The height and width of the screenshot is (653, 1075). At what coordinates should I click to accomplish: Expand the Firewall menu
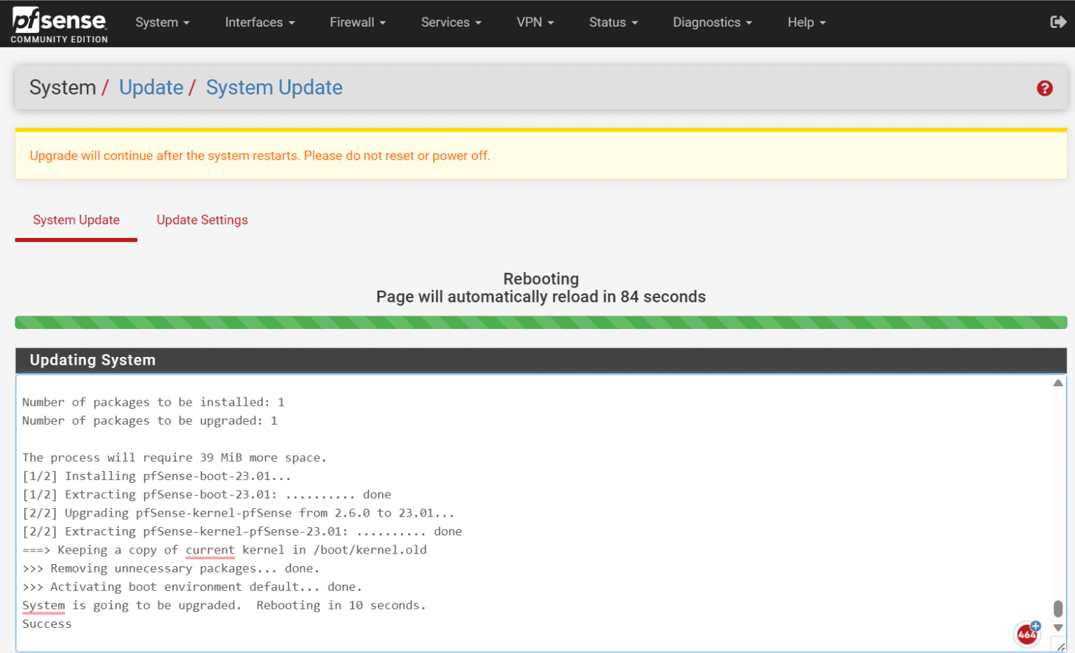[357, 22]
